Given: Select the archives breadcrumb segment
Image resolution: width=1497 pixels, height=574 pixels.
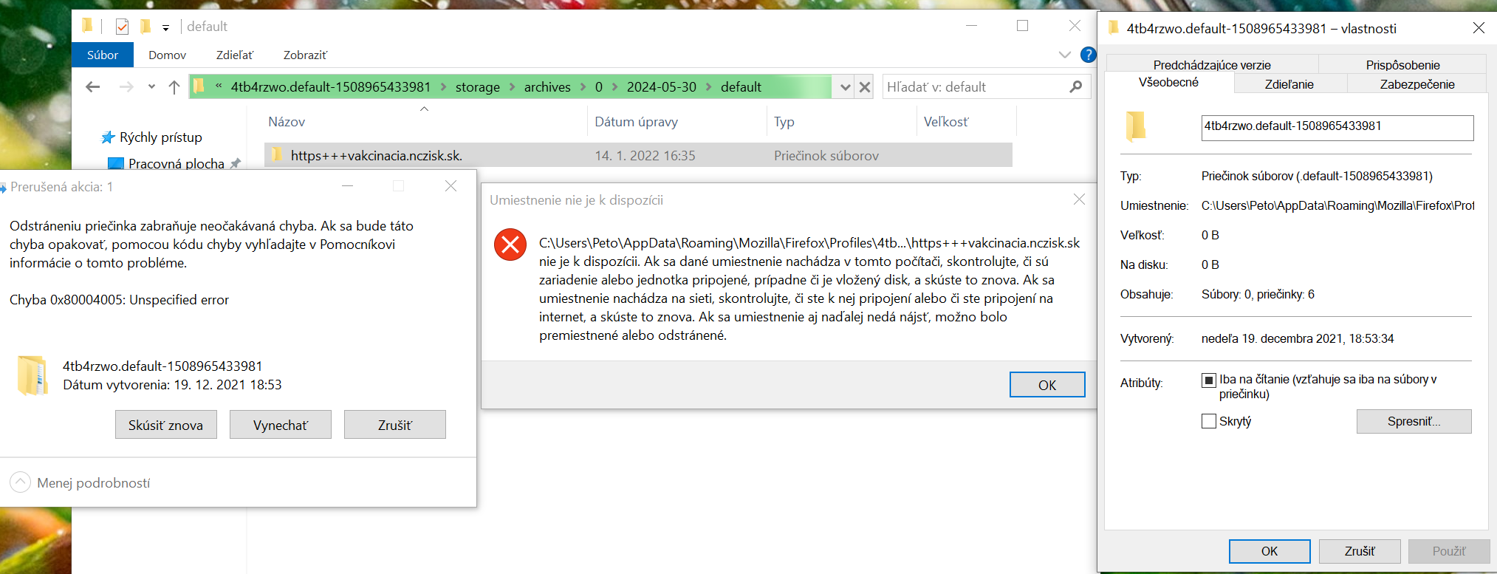Looking at the screenshot, I should coord(547,87).
